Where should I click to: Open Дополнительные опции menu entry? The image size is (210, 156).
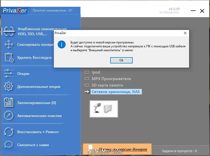(39, 87)
